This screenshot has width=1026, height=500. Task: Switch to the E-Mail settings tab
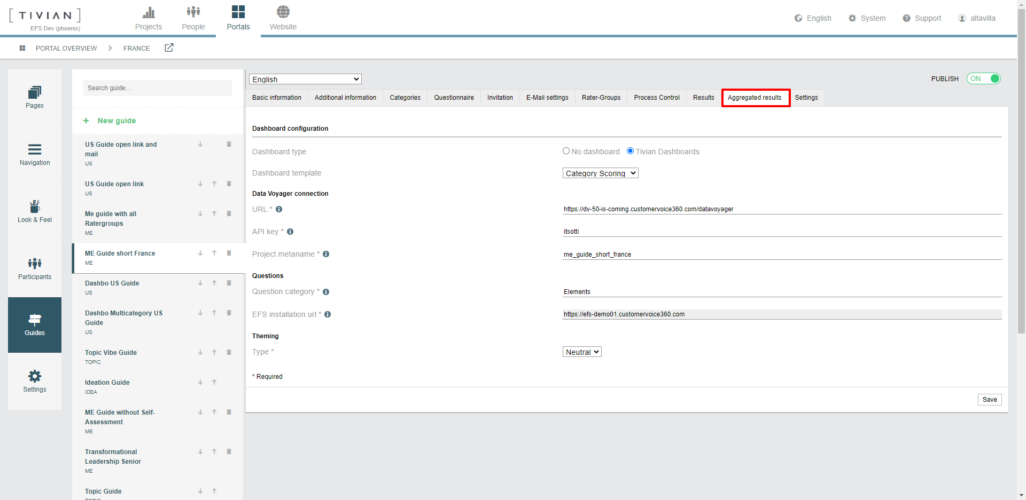(x=547, y=98)
